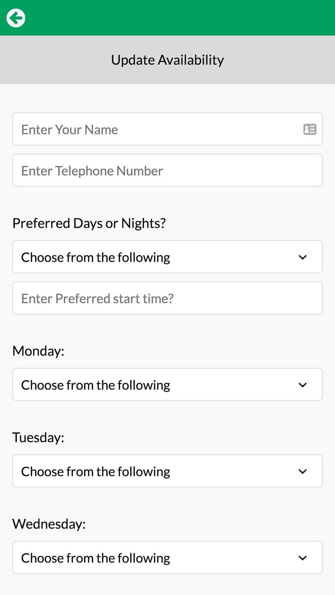Screen dimensions: 335x595
Task: Click the Update Availability page title
Action: (167, 60)
